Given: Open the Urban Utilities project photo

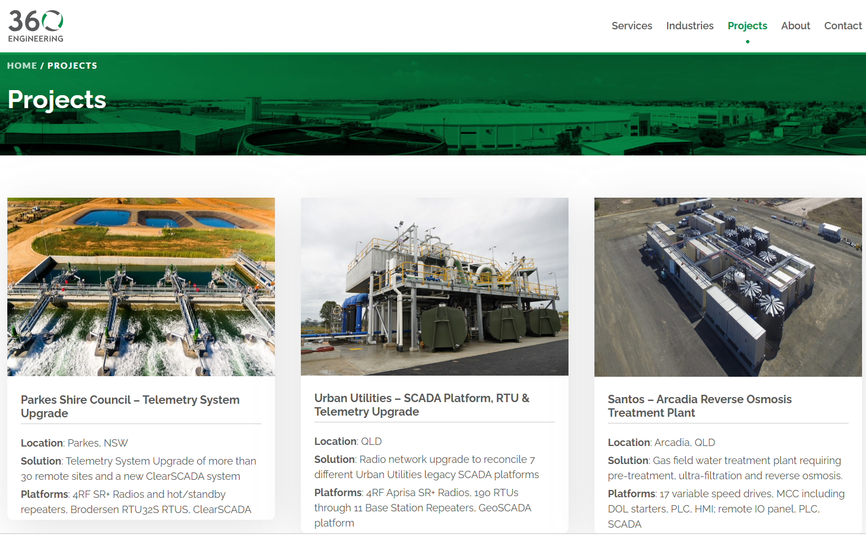Looking at the screenshot, I should (434, 287).
